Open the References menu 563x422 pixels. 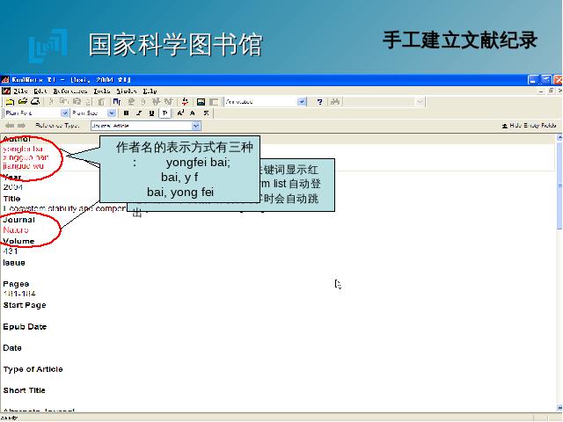70,91
